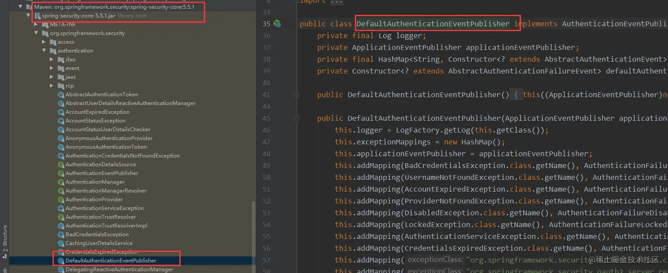
Task: Click the package icon of org.springframework.security
Action: [45, 33]
